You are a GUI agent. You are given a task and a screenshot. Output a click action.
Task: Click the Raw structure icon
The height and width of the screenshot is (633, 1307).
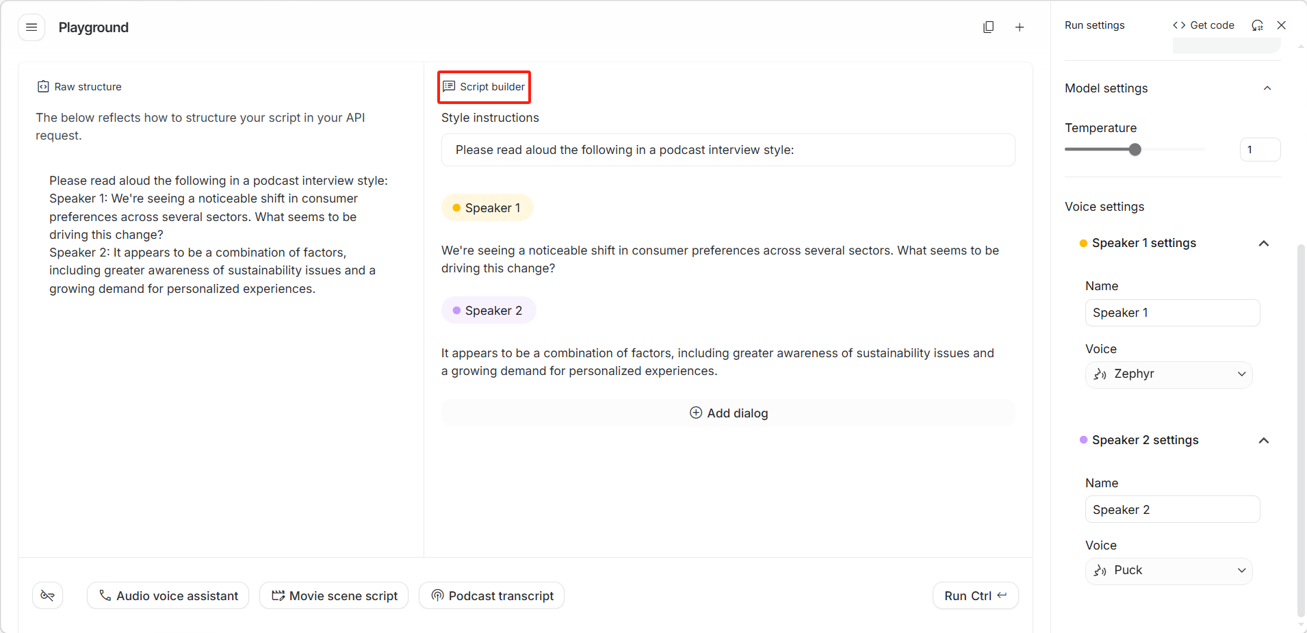click(43, 87)
